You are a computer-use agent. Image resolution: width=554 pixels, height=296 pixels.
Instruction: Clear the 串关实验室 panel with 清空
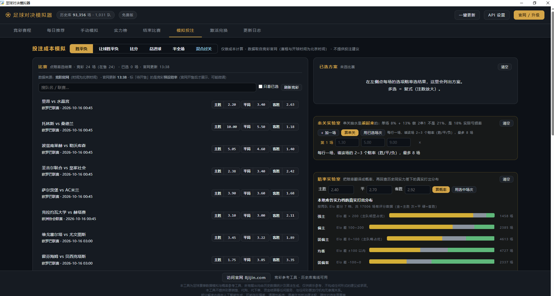coord(507,123)
